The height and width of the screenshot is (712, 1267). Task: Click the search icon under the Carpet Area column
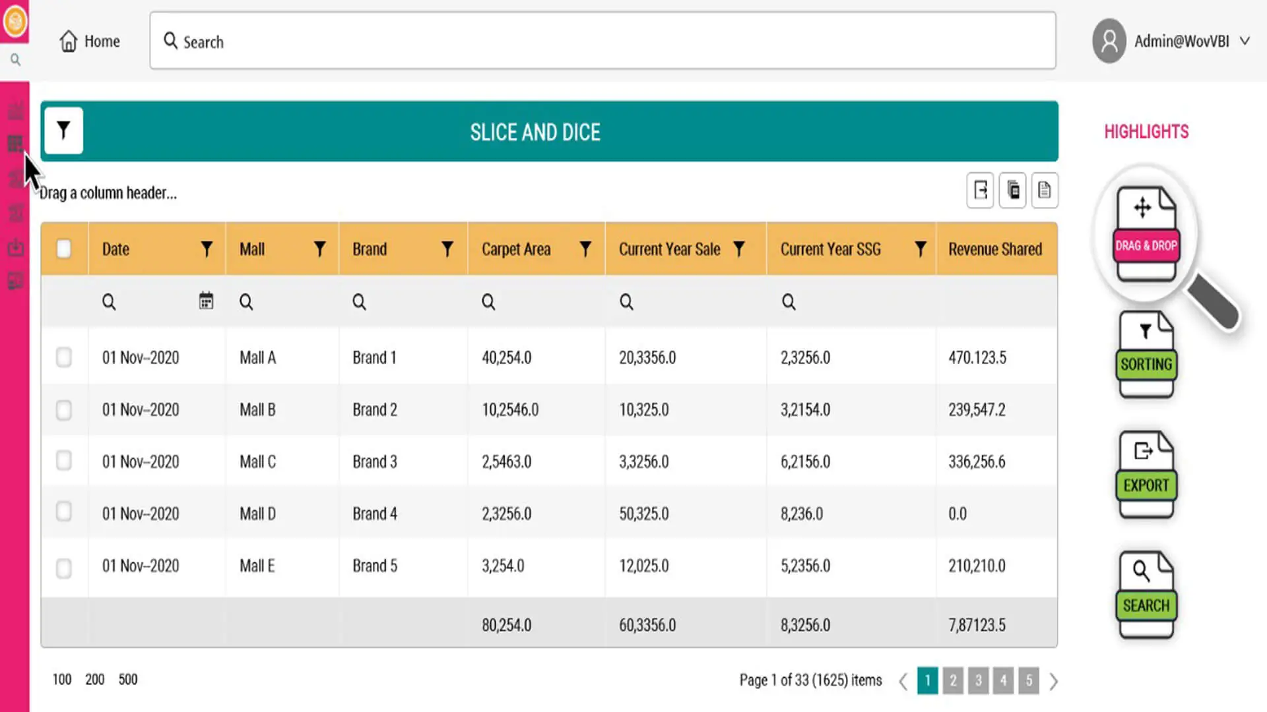488,302
